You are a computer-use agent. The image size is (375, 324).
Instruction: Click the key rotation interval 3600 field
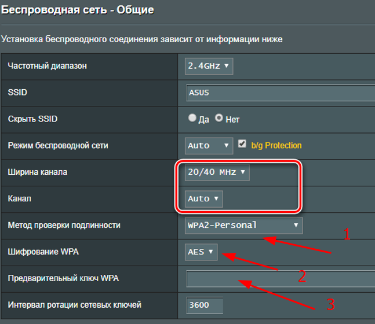coord(205,305)
